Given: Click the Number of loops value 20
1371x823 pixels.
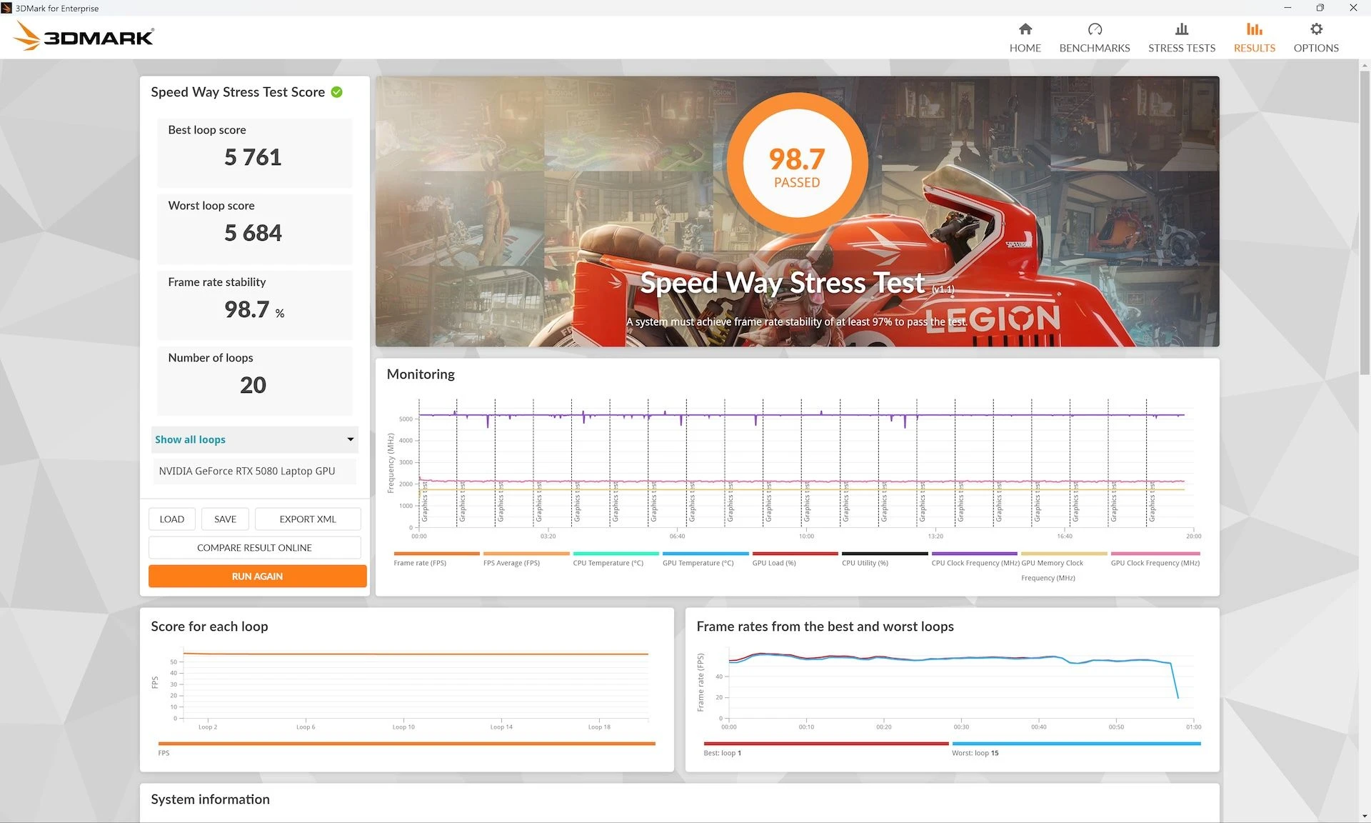Looking at the screenshot, I should pos(253,385).
